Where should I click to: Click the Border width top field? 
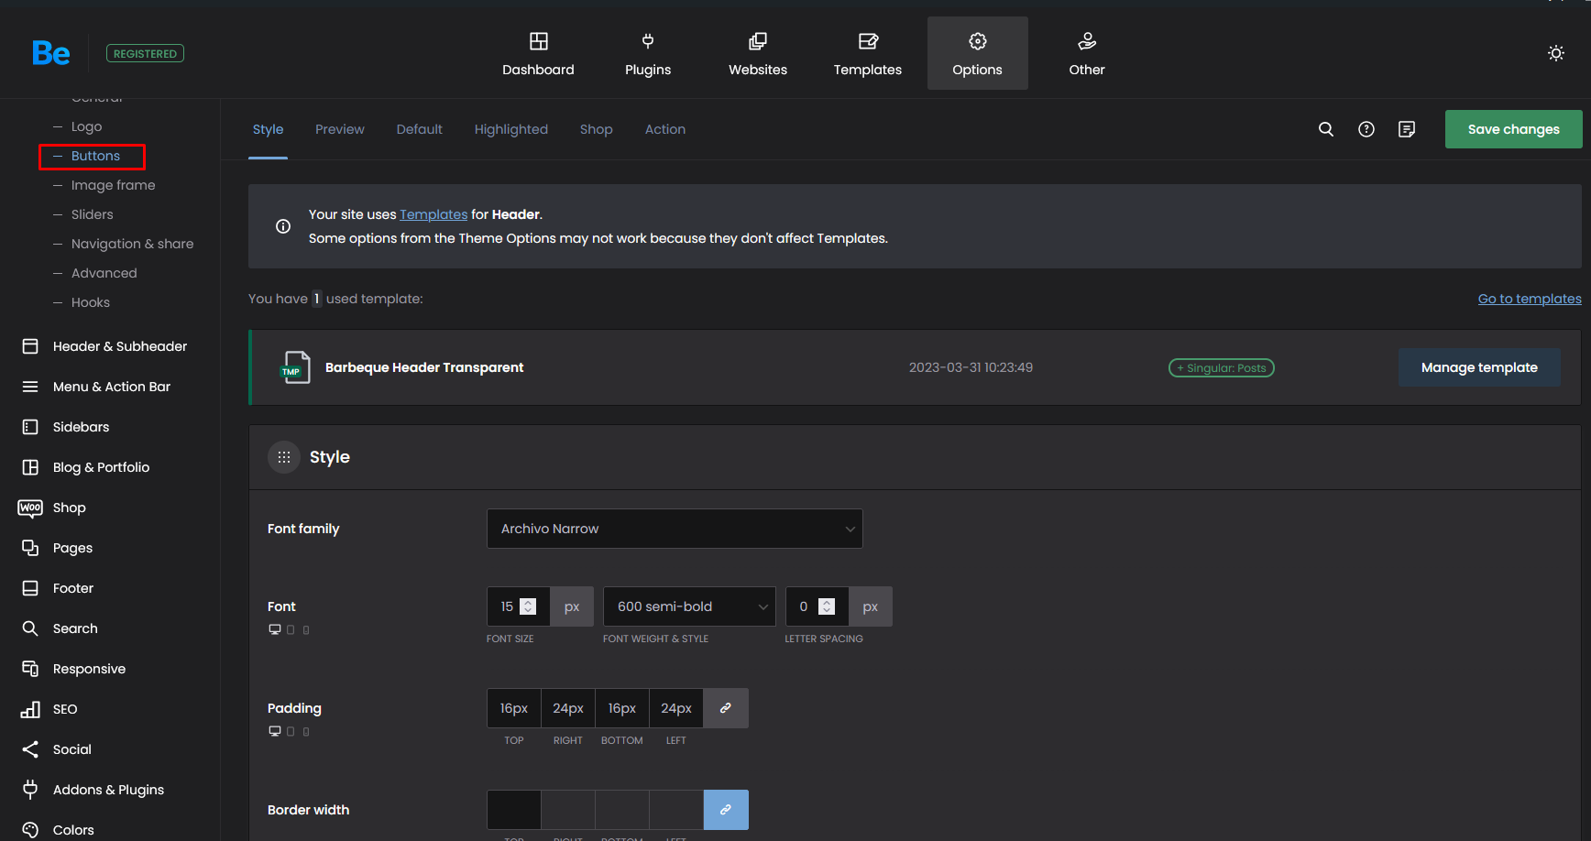514,810
